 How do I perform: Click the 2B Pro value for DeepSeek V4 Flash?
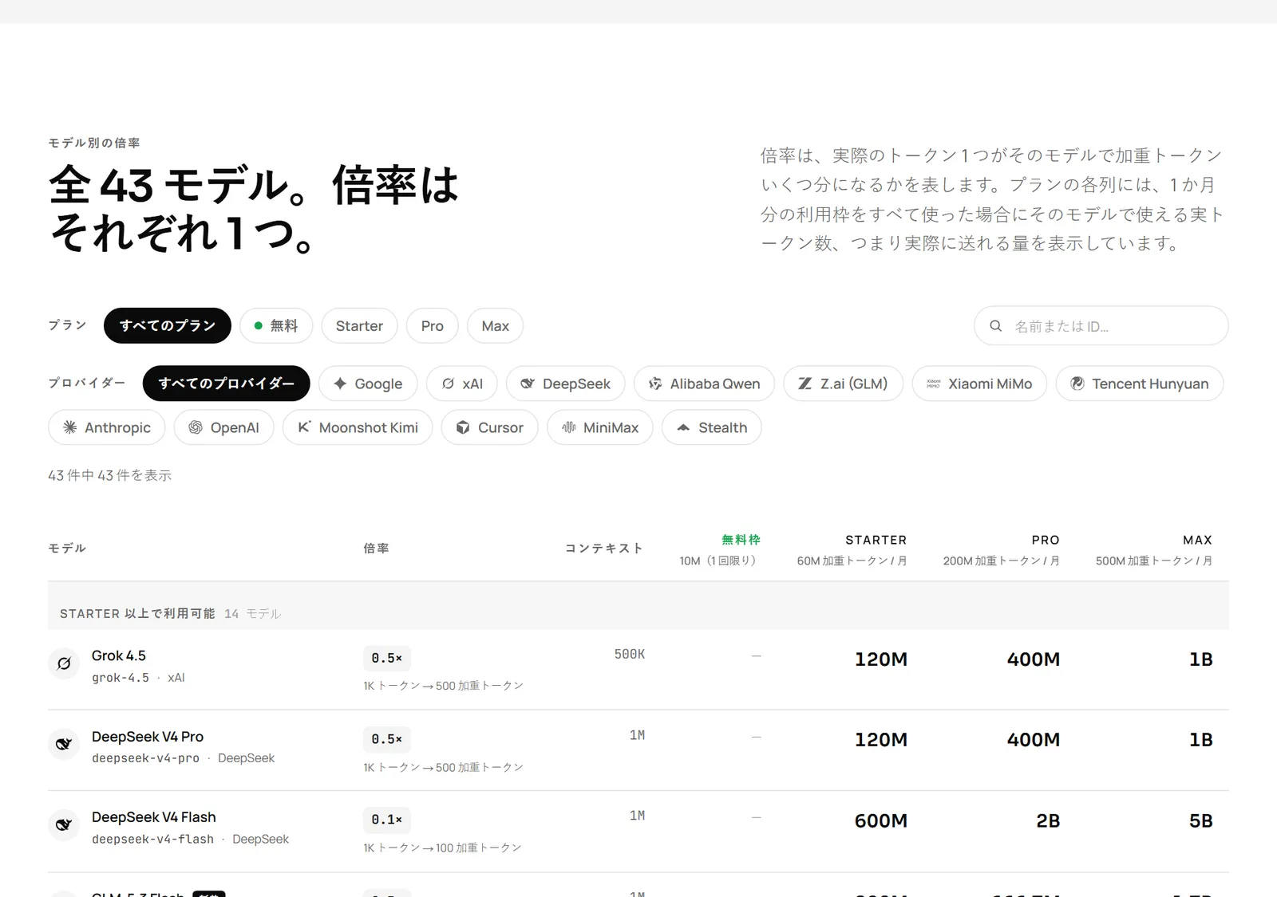tap(1048, 820)
